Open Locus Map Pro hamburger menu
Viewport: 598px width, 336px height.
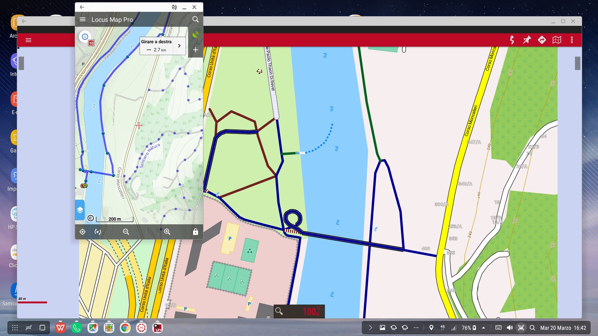tap(83, 20)
